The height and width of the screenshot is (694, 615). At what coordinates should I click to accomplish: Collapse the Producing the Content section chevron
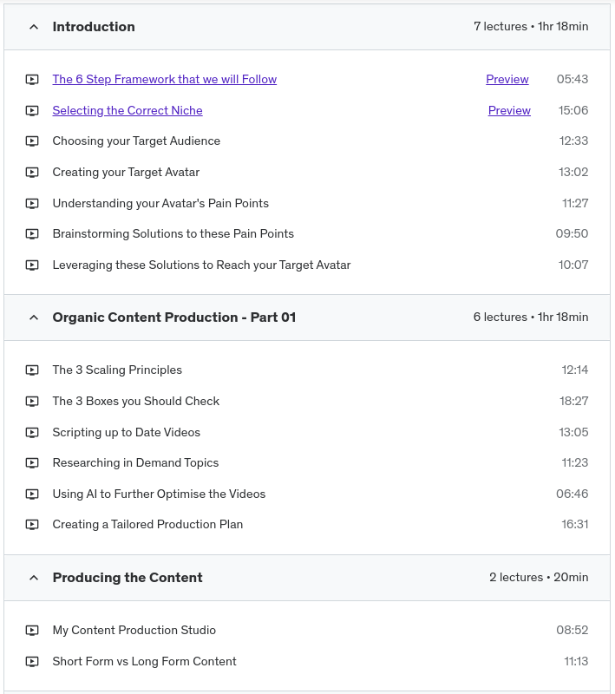coord(34,578)
